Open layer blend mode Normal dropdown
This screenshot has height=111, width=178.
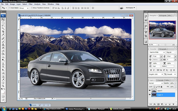coord(156,83)
